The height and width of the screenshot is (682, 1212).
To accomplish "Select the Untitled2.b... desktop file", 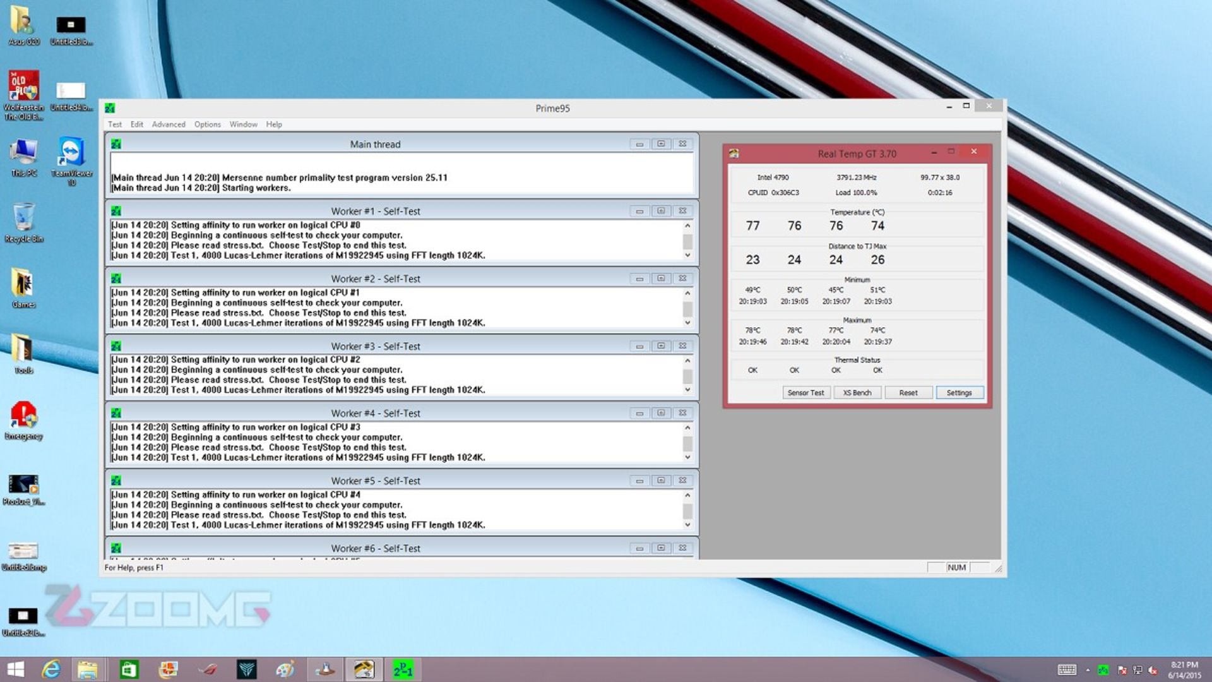I will (x=23, y=621).
